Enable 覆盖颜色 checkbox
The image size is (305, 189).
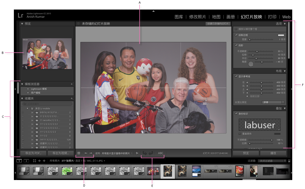(240, 134)
